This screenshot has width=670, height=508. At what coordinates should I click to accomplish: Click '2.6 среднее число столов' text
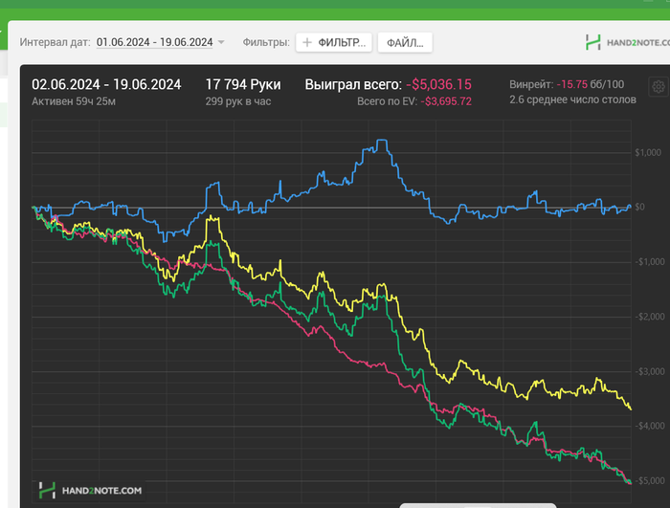[572, 100]
